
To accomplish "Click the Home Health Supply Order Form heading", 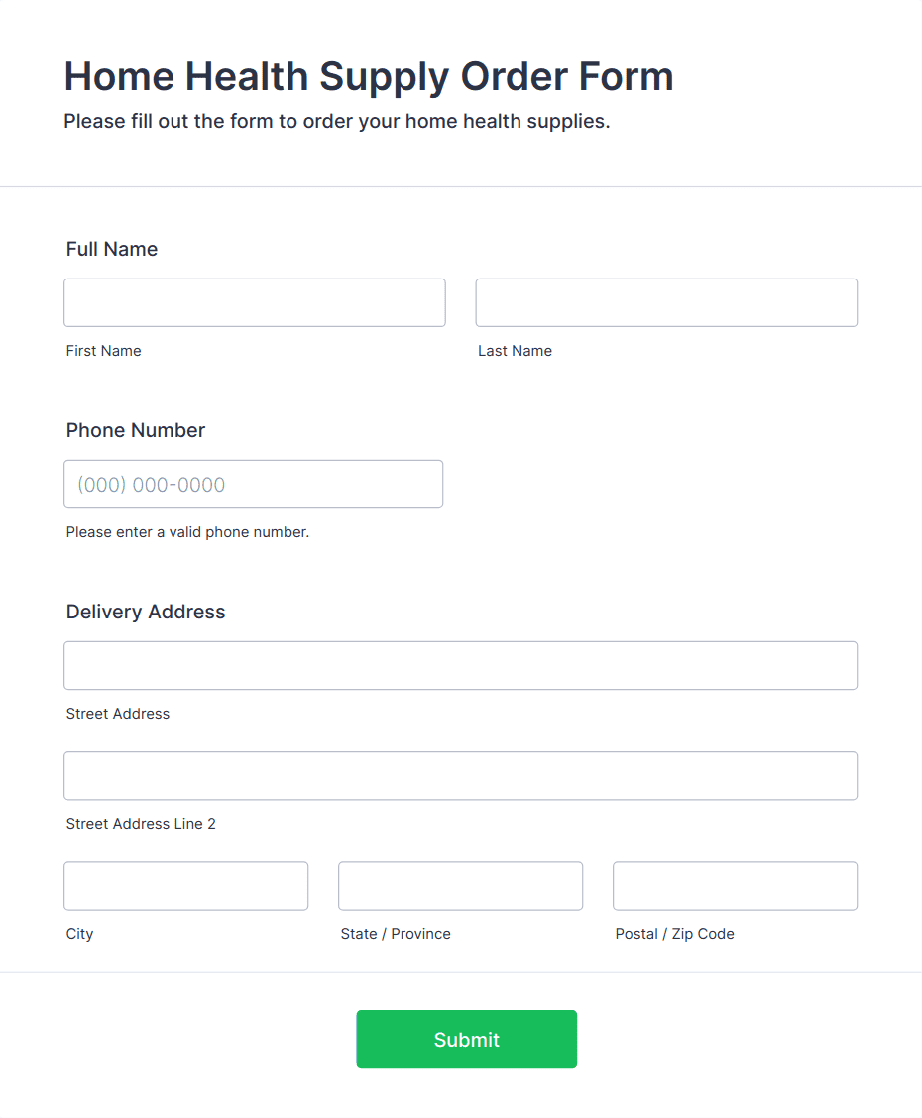I will 369,76.
